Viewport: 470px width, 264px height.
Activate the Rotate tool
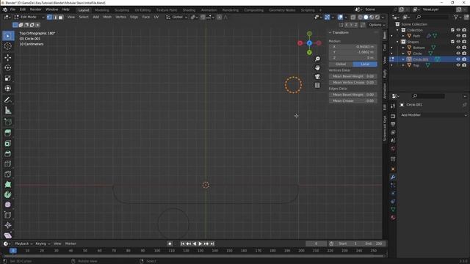coord(8,67)
